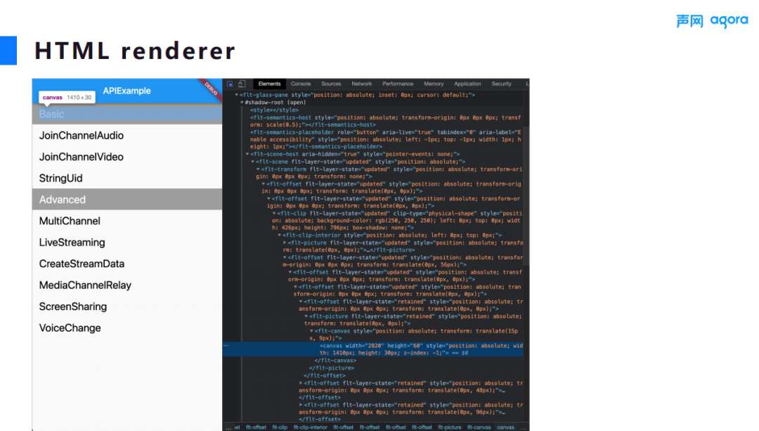This screenshot has width=759, height=431.
Task: Switch to the Elements tab
Action: pos(269,84)
